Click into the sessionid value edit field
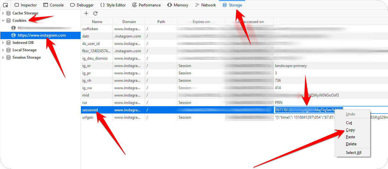 [x=331, y=110]
